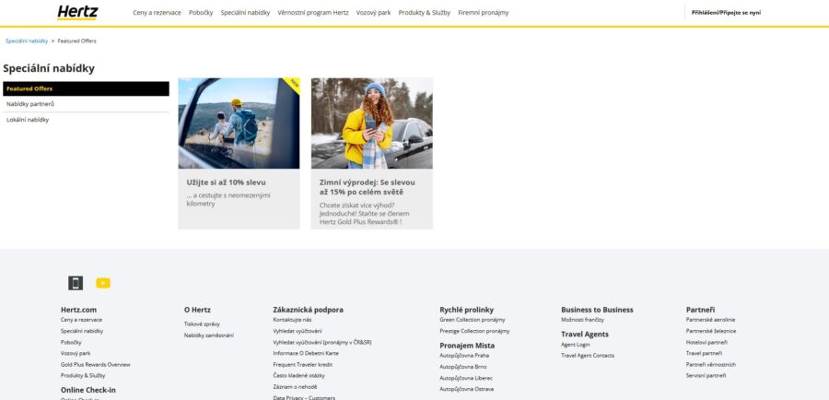This screenshot has width=829, height=400.
Task: Open Produkty & Služby in top navigation
Action: click(425, 13)
